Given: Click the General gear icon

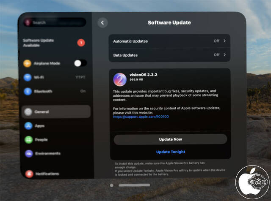Looking at the screenshot, I should point(28,112).
